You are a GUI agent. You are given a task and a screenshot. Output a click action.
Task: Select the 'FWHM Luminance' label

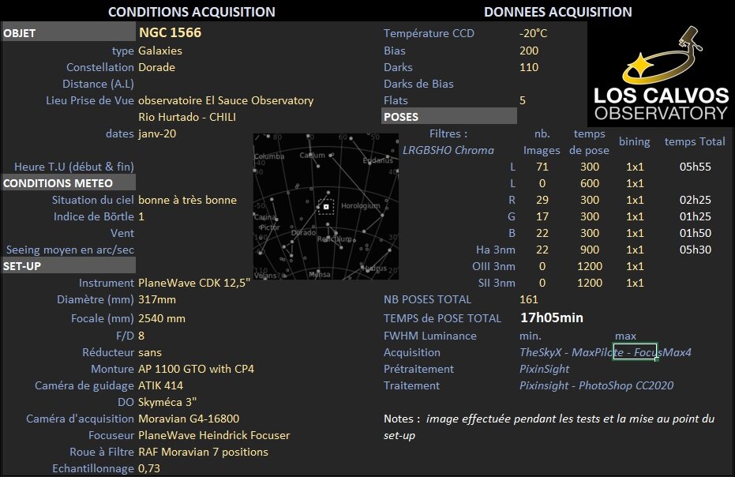click(x=429, y=336)
